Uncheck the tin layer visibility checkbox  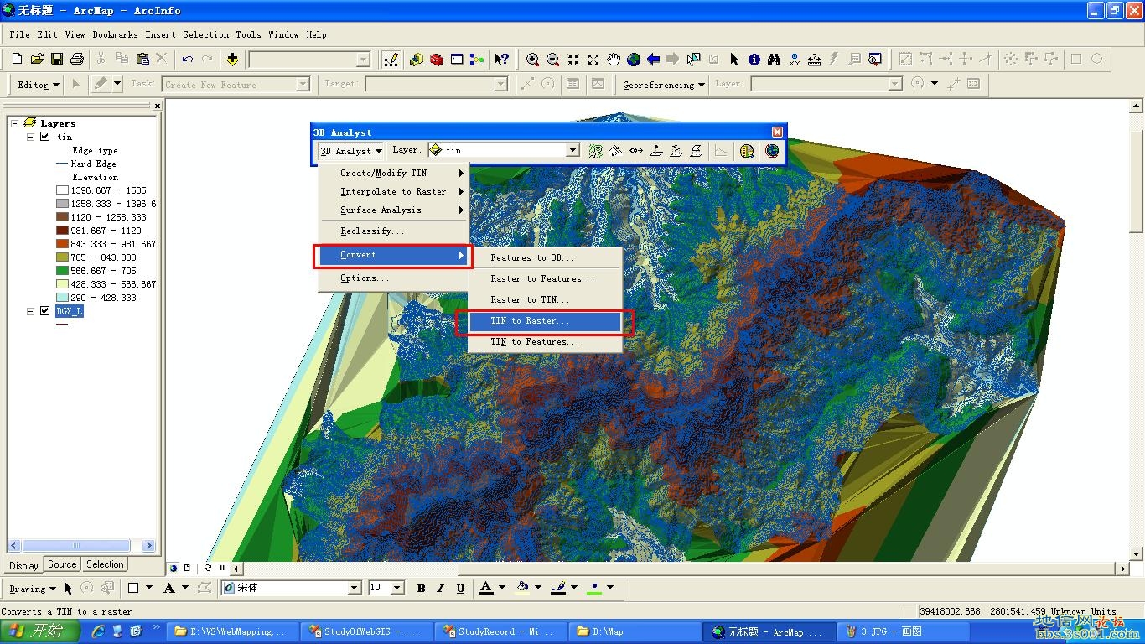[45, 137]
